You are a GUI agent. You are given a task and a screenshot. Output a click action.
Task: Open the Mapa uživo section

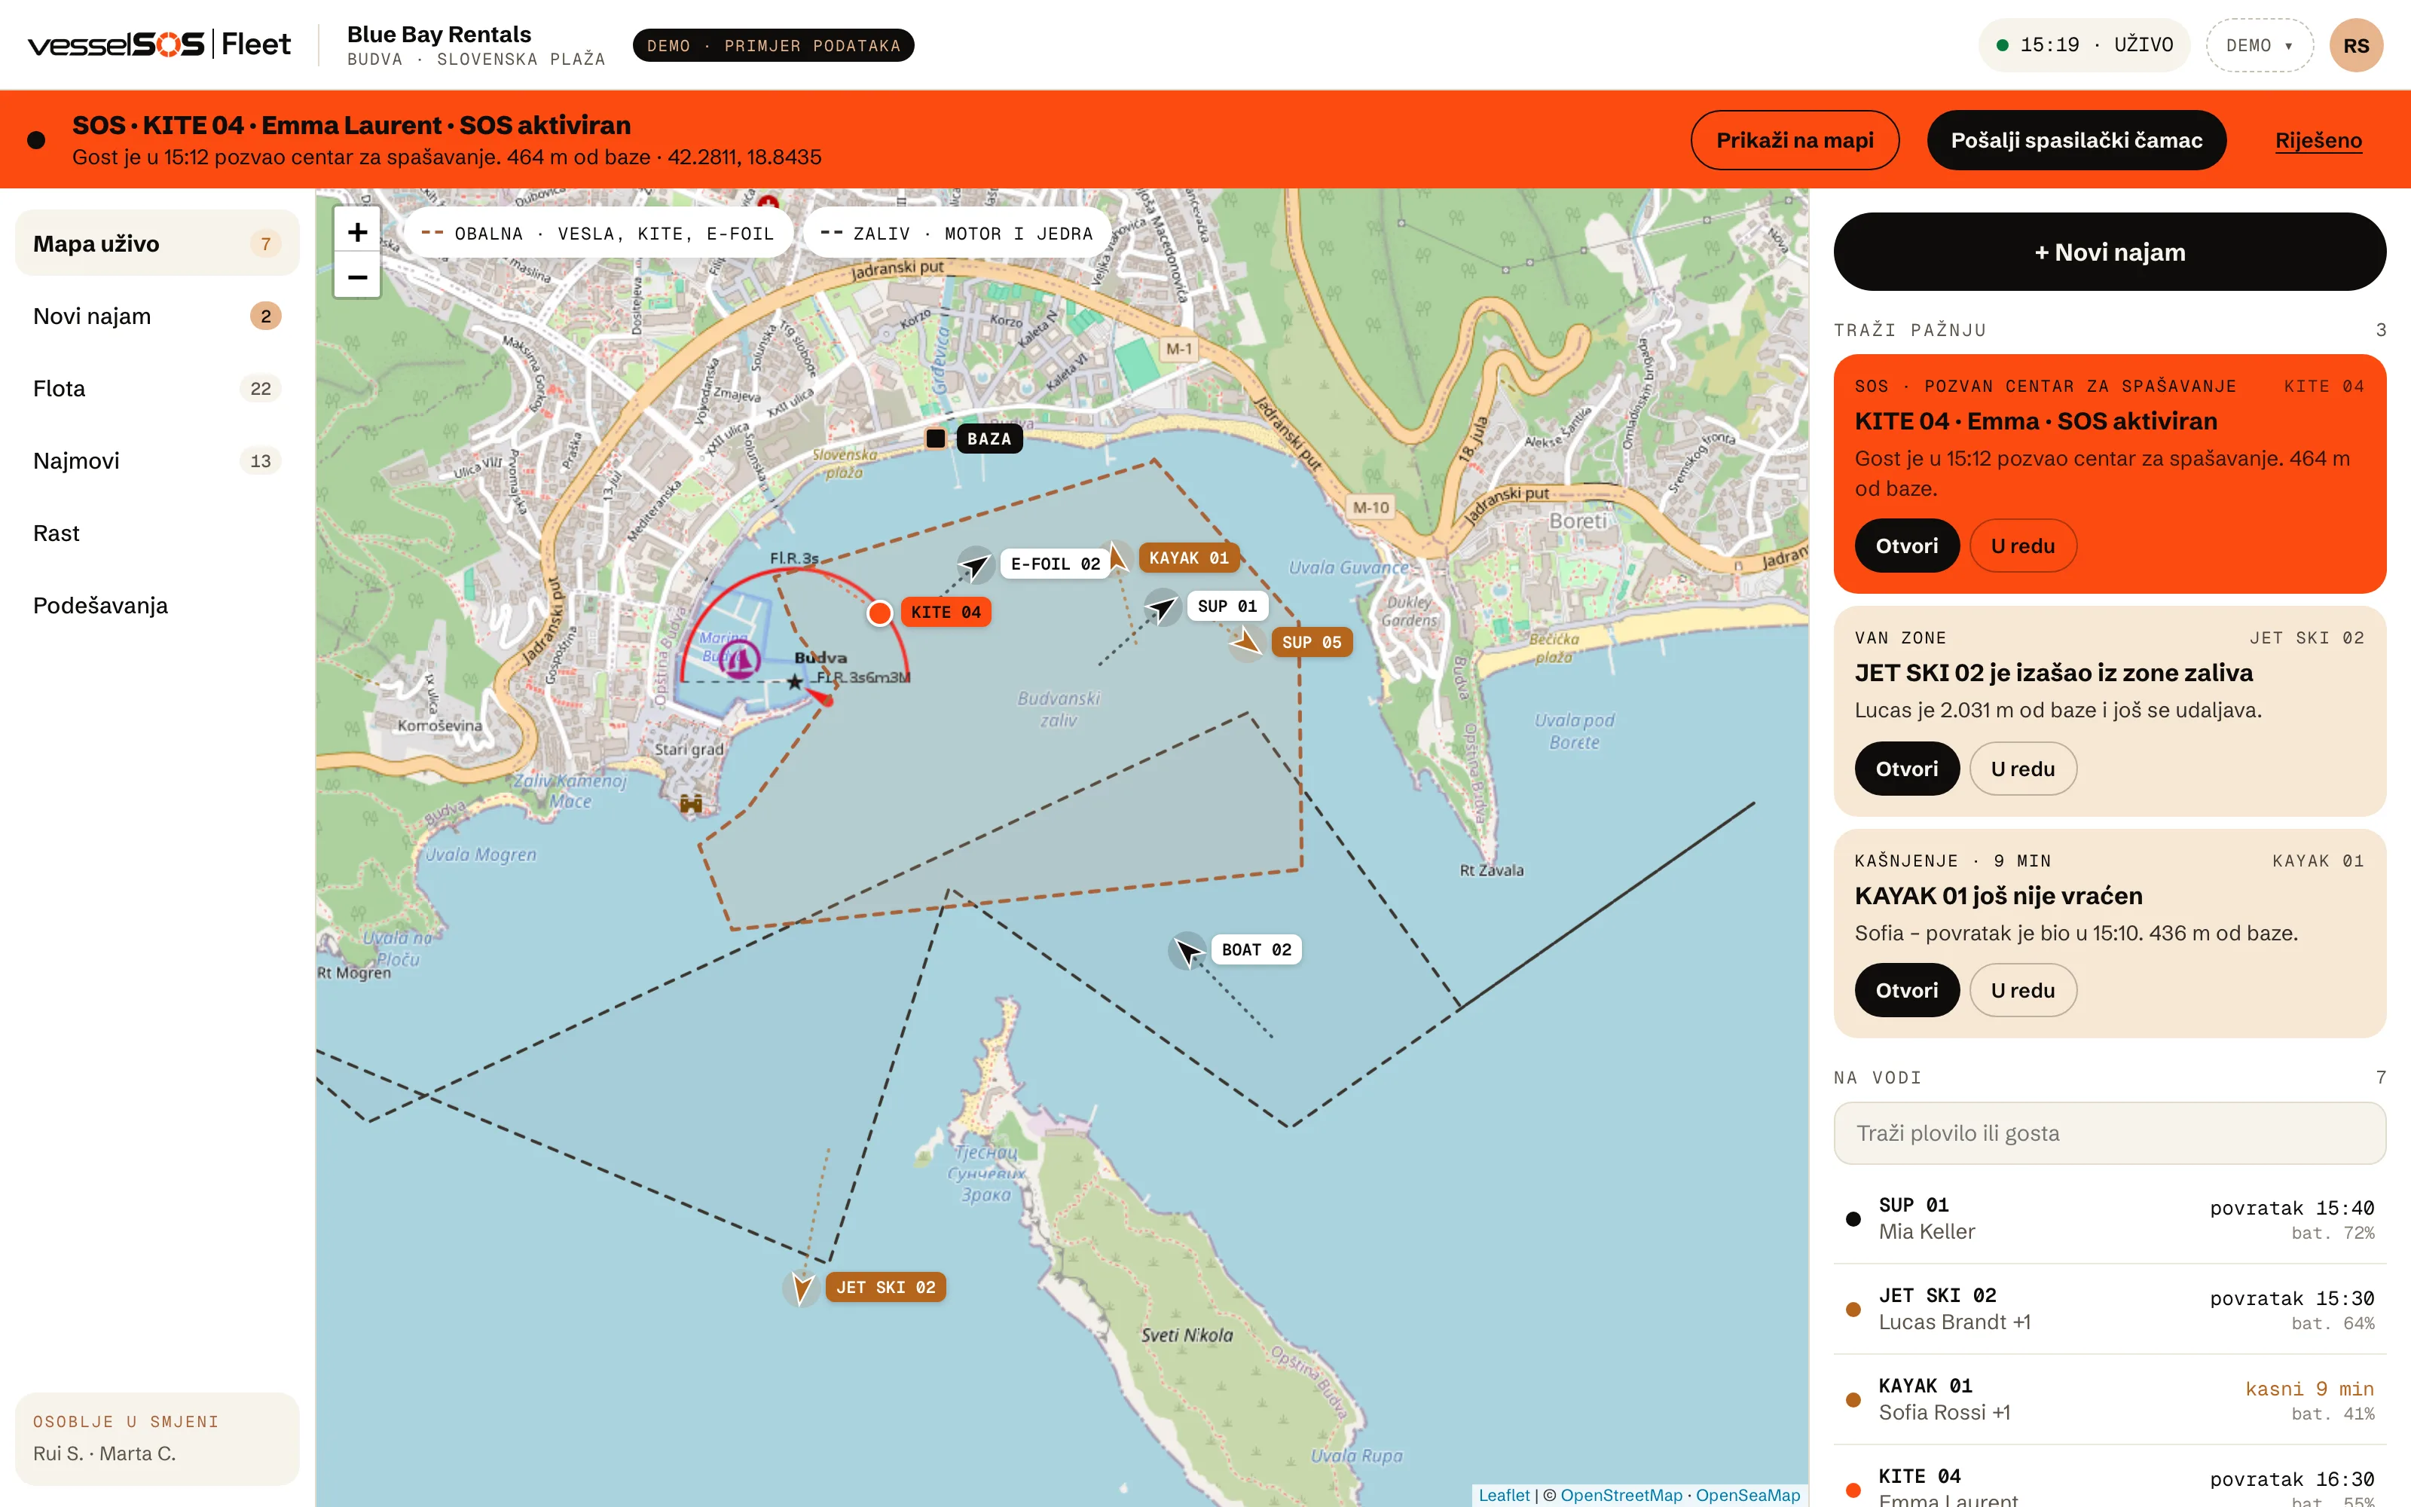tap(157, 243)
